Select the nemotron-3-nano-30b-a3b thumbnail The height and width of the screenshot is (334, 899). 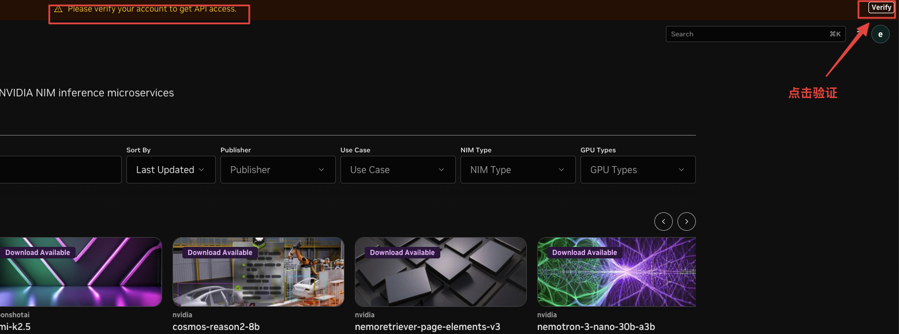pyautogui.click(x=616, y=272)
